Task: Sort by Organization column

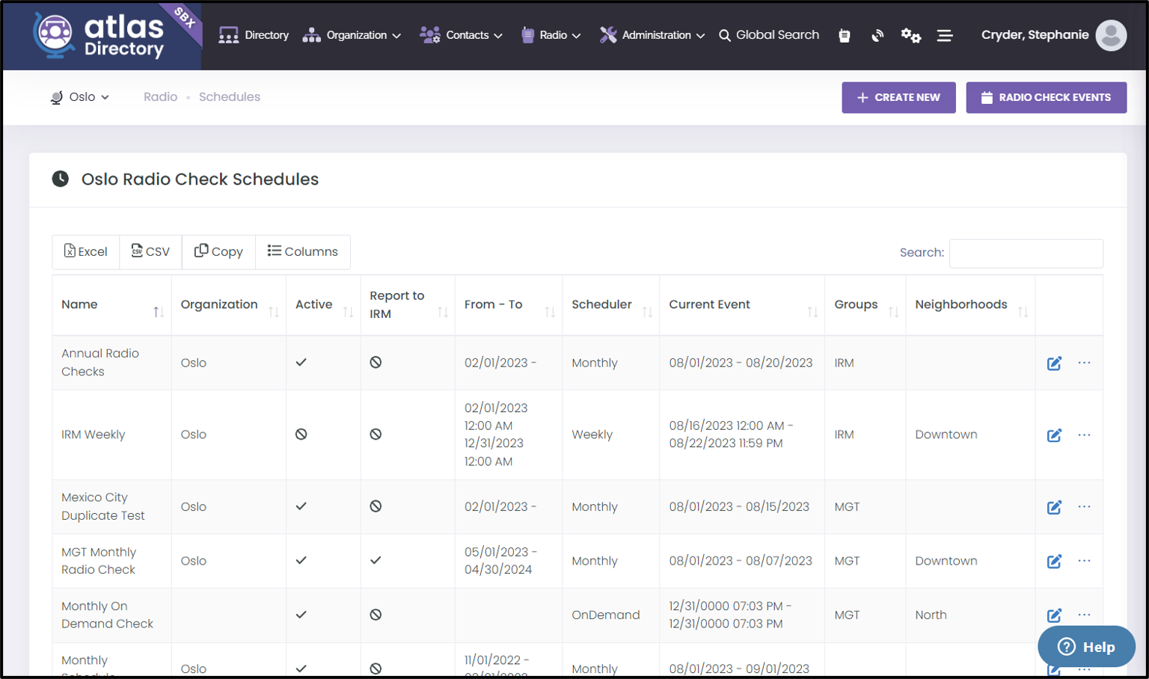Action: [x=229, y=305]
